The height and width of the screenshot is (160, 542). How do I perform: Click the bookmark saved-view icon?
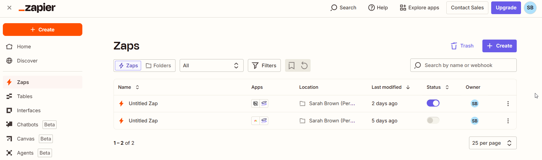pos(292,66)
